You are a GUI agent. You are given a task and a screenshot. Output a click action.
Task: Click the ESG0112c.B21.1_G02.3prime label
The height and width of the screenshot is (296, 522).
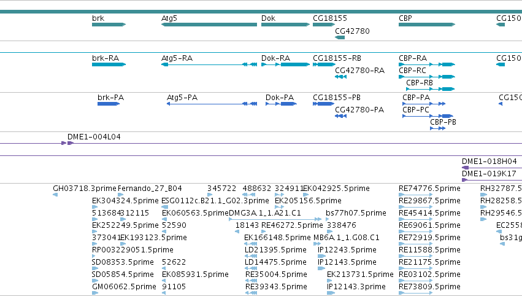[215, 201]
